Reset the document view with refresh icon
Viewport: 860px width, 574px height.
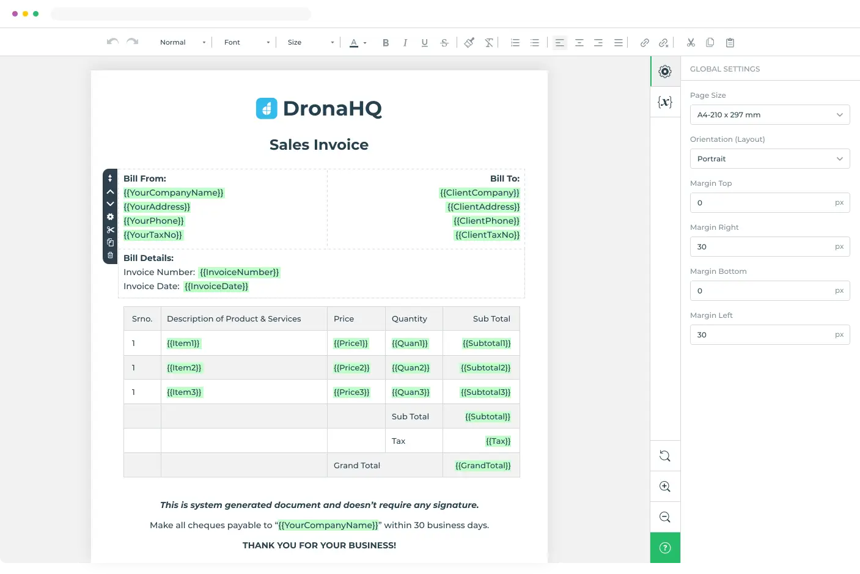(664, 455)
